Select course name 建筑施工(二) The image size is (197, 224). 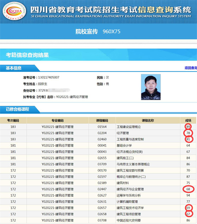125,158
